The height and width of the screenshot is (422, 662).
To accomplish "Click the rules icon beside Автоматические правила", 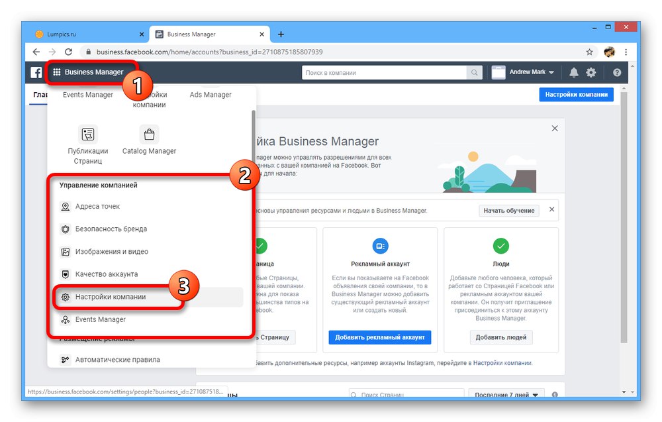I will [65, 360].
